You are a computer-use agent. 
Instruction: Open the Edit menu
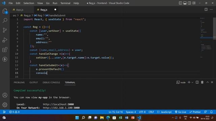pyautogui.click(x=18, y=3)
